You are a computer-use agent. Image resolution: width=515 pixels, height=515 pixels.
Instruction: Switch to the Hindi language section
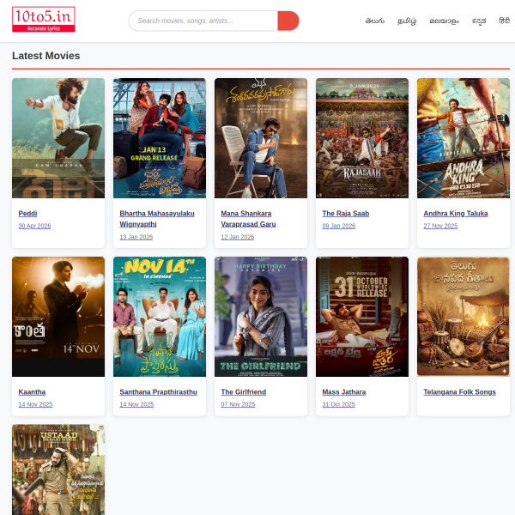(504, 21)
